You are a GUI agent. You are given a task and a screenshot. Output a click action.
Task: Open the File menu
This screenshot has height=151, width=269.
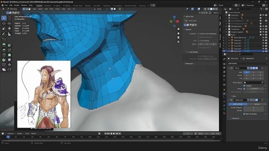(6, 5)
